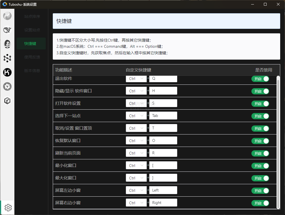
Task: Open the Ctrl dropdown for 选择下一站点
Action: 136,116
